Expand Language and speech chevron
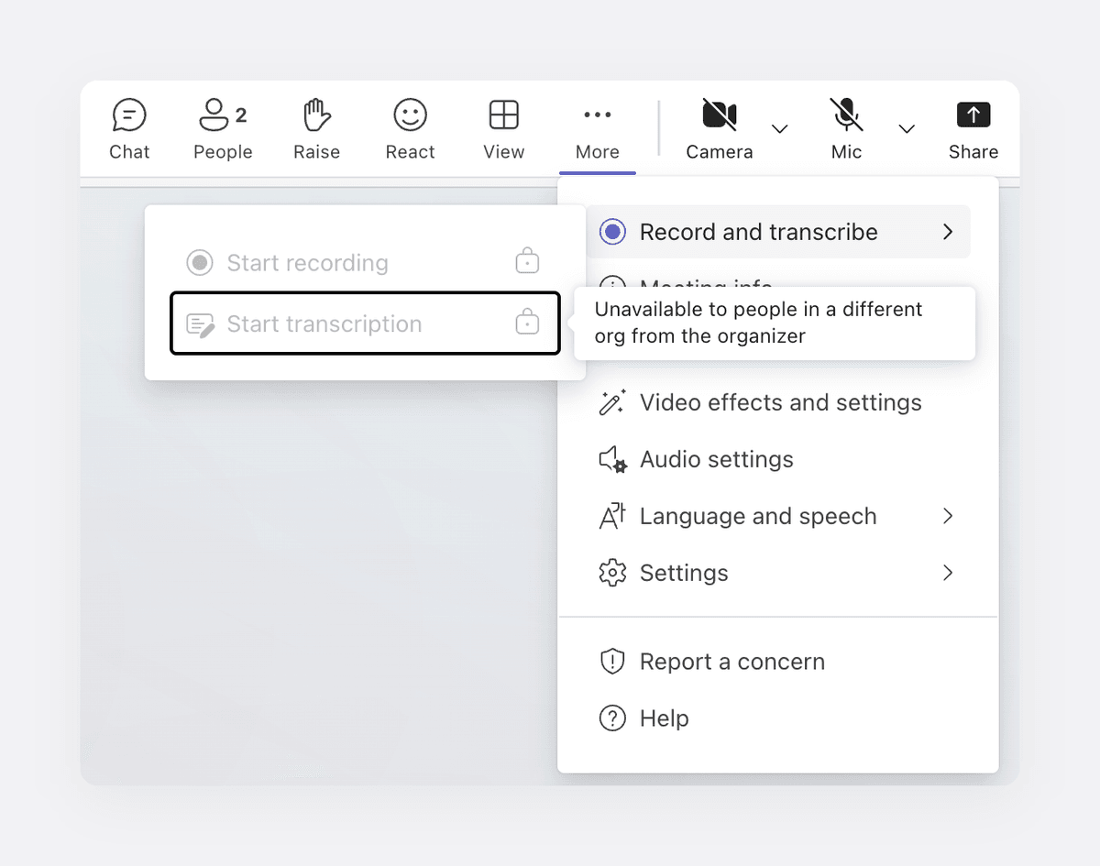The width and height of the screenshot is (1100, 866). (x=948, y=516)
